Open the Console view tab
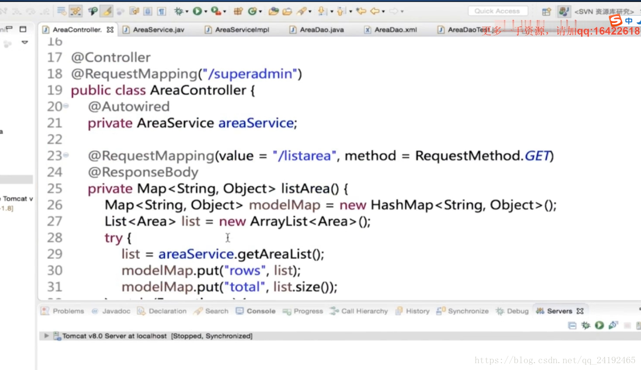641x370 pixels. 256,311
